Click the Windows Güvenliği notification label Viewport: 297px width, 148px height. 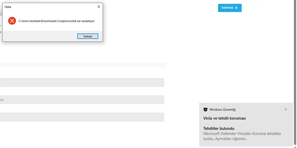(223, 110)
